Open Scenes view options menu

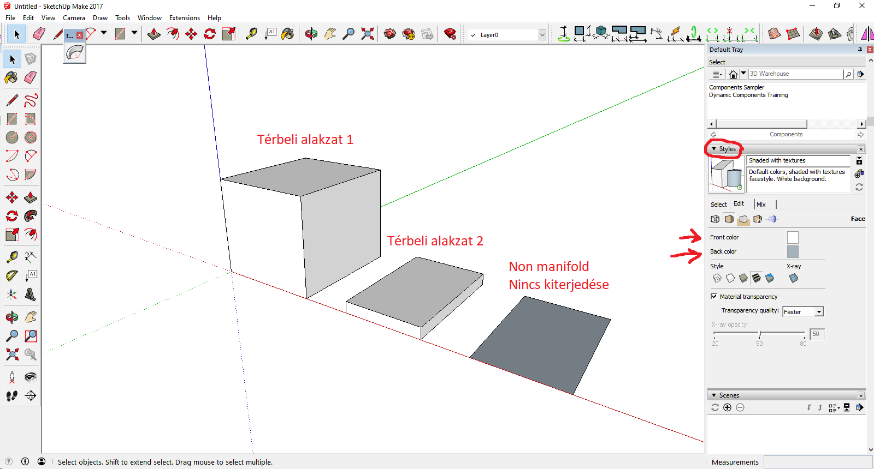(834, 407)
